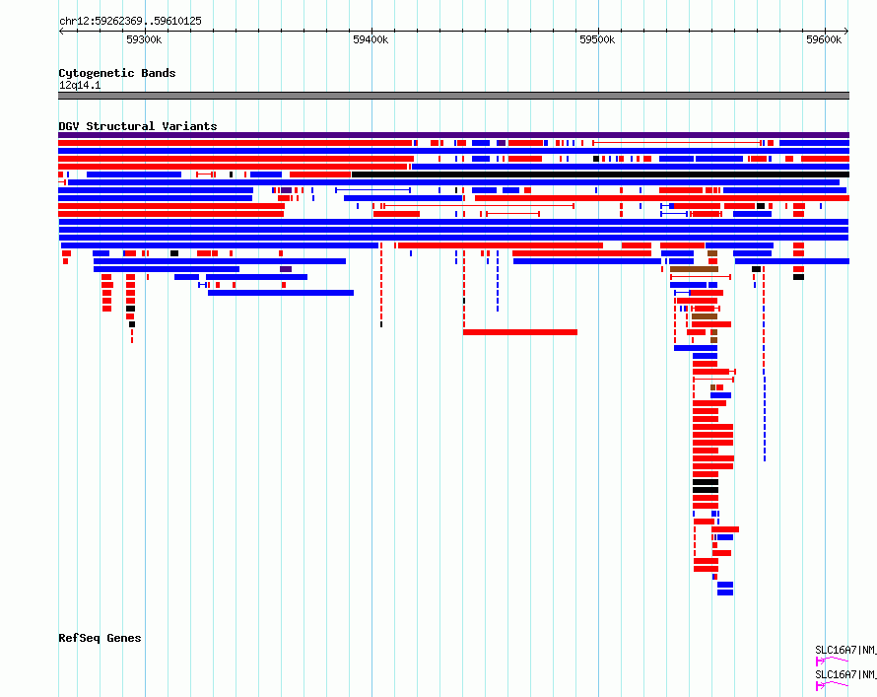Select the gray 12q14.1 cytogenetic band bar
The image size is (877, 697).
[453, 96]
